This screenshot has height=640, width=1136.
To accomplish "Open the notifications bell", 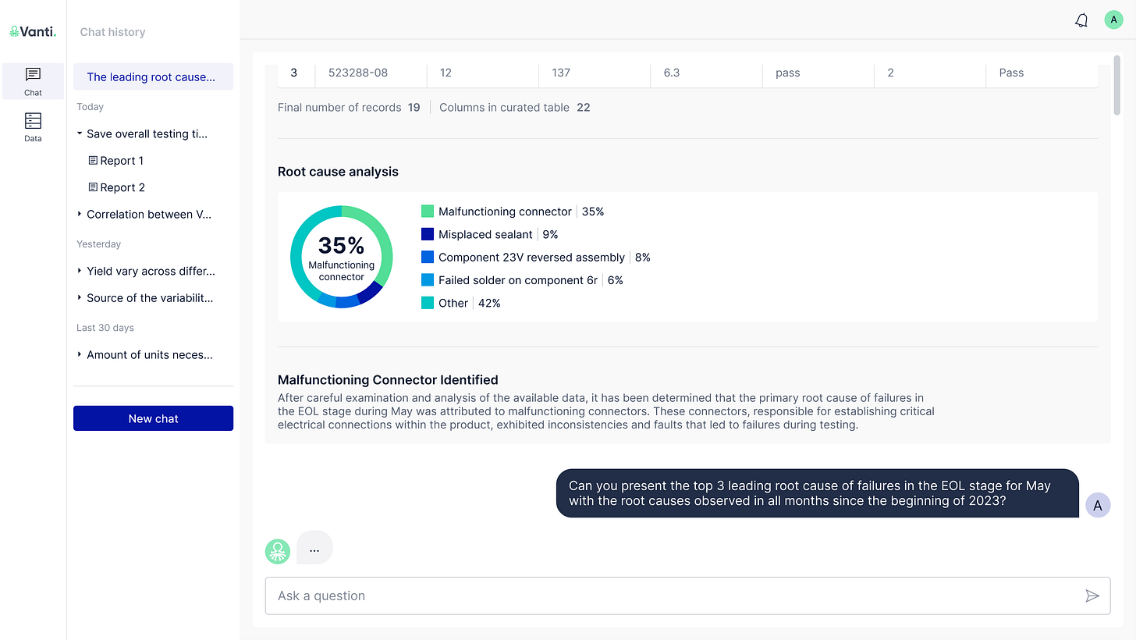I will pyautogui.click(x=1081, y=20).
